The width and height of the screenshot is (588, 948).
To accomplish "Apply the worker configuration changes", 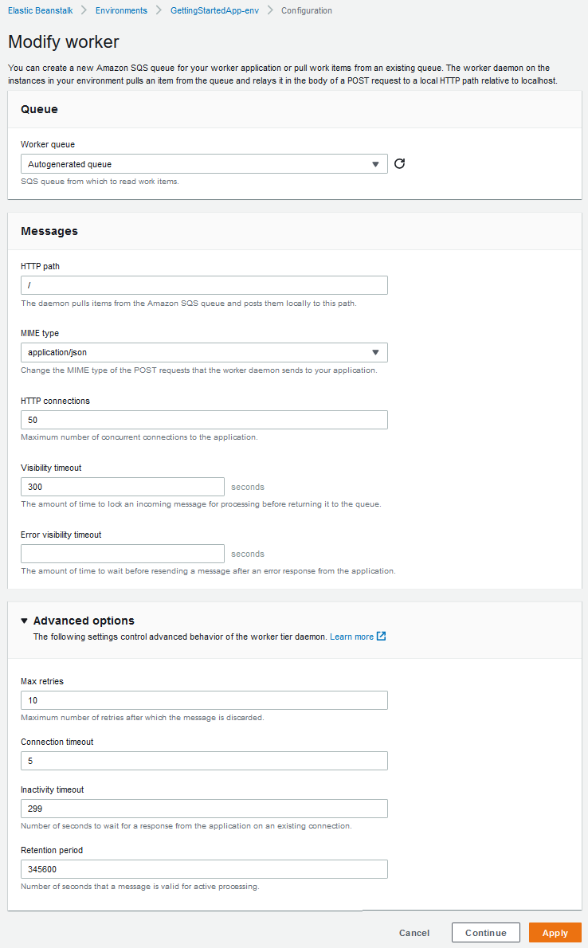I will [555, 932].
